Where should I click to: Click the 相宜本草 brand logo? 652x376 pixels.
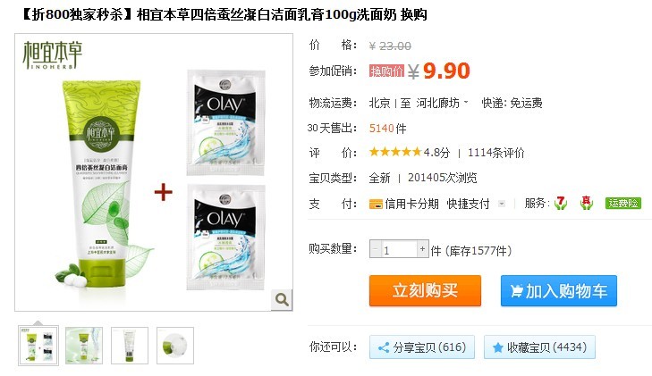pyautogui.click(x=53, y=54)
